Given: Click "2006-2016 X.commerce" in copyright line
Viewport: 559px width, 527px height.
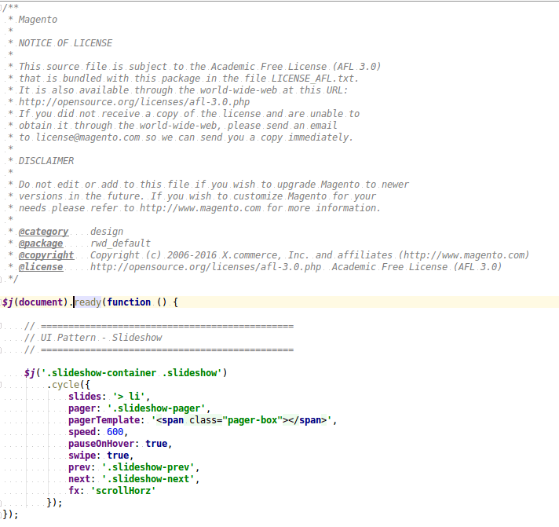Looking at the screenshot, I should (x=222, y=255).
